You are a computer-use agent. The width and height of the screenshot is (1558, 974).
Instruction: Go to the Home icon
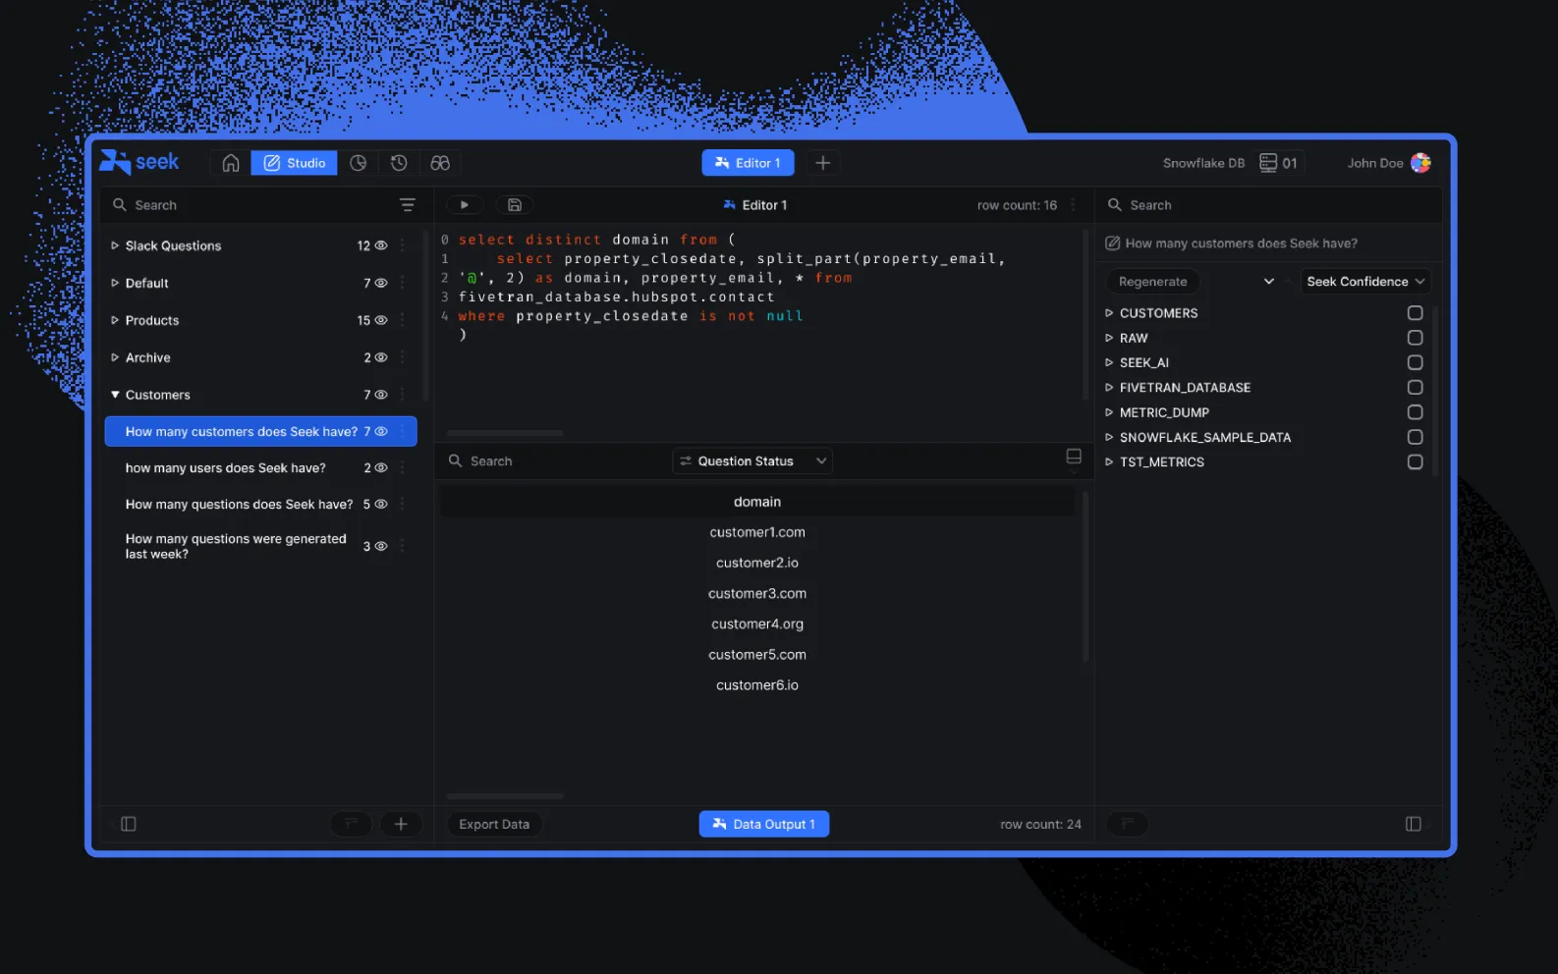tap(231, 163)
